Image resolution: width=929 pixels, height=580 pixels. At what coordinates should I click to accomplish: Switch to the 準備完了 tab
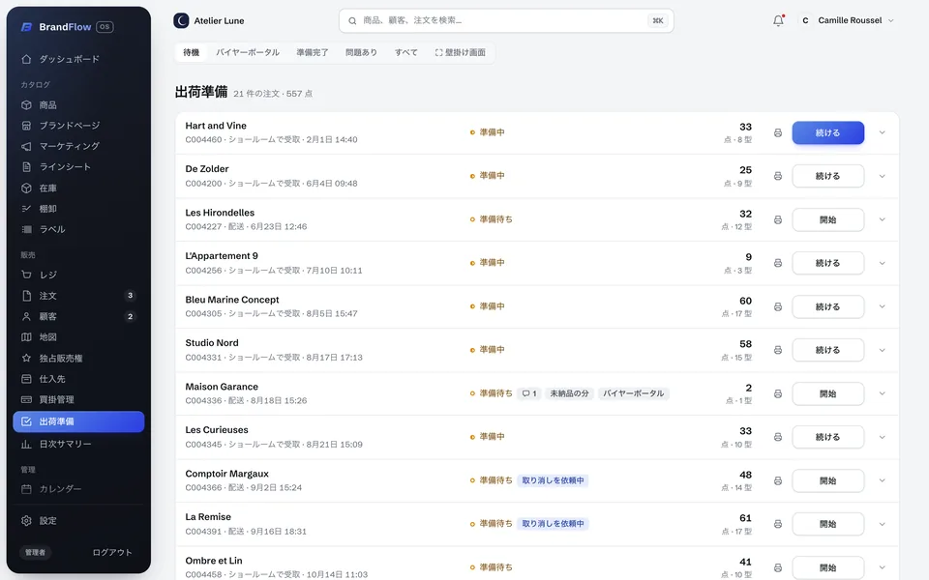tap(313, 52)
